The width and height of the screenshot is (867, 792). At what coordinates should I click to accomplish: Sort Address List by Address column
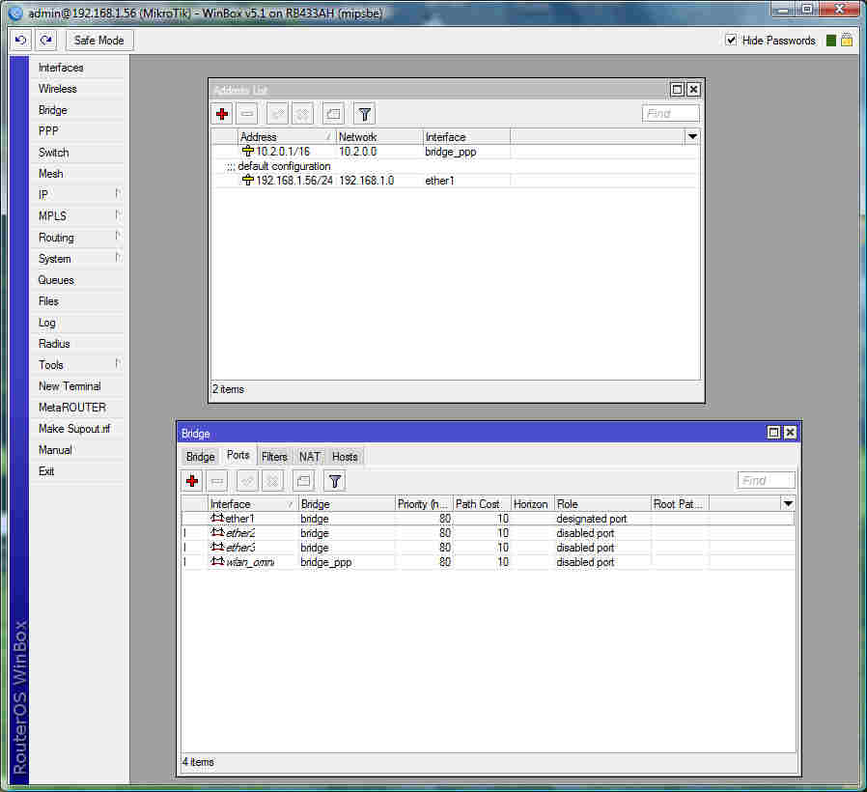[x=287, y=136]
